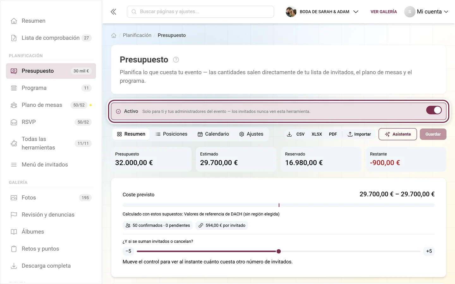The width and height of the screenshot is (455, 284).
Task: Click the Importar button
Action: click(x=359, y=134)
